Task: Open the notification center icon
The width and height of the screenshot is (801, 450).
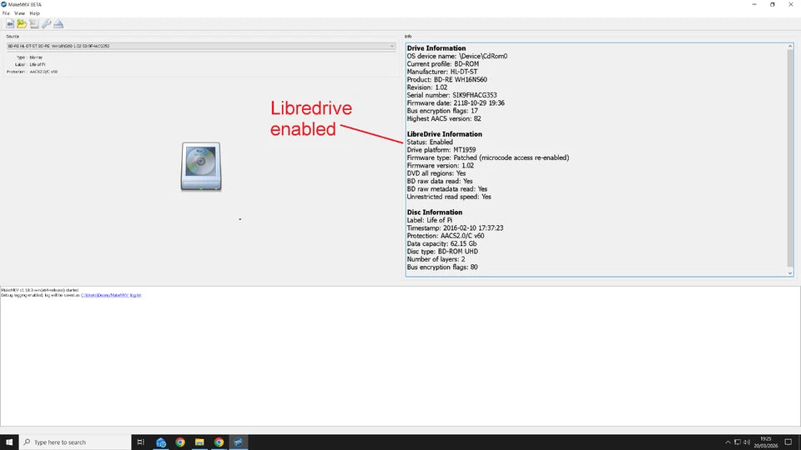Action: point(788,442)
